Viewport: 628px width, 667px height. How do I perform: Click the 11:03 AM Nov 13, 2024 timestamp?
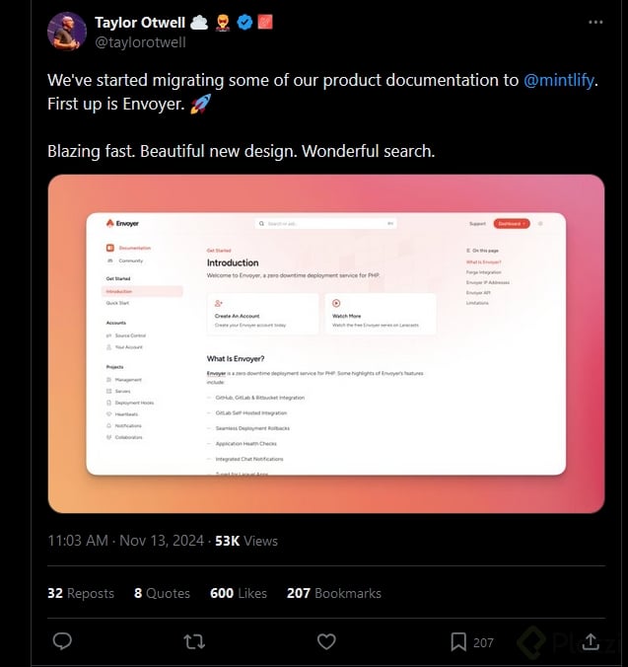tap(125, 541)
